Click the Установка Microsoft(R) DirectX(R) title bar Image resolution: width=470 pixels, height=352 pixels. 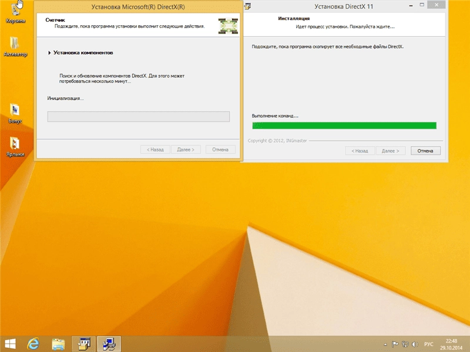138,7
